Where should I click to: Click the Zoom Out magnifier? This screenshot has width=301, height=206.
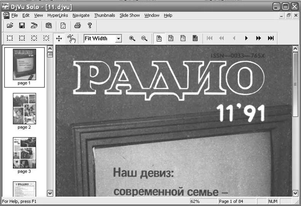[144, 38]
